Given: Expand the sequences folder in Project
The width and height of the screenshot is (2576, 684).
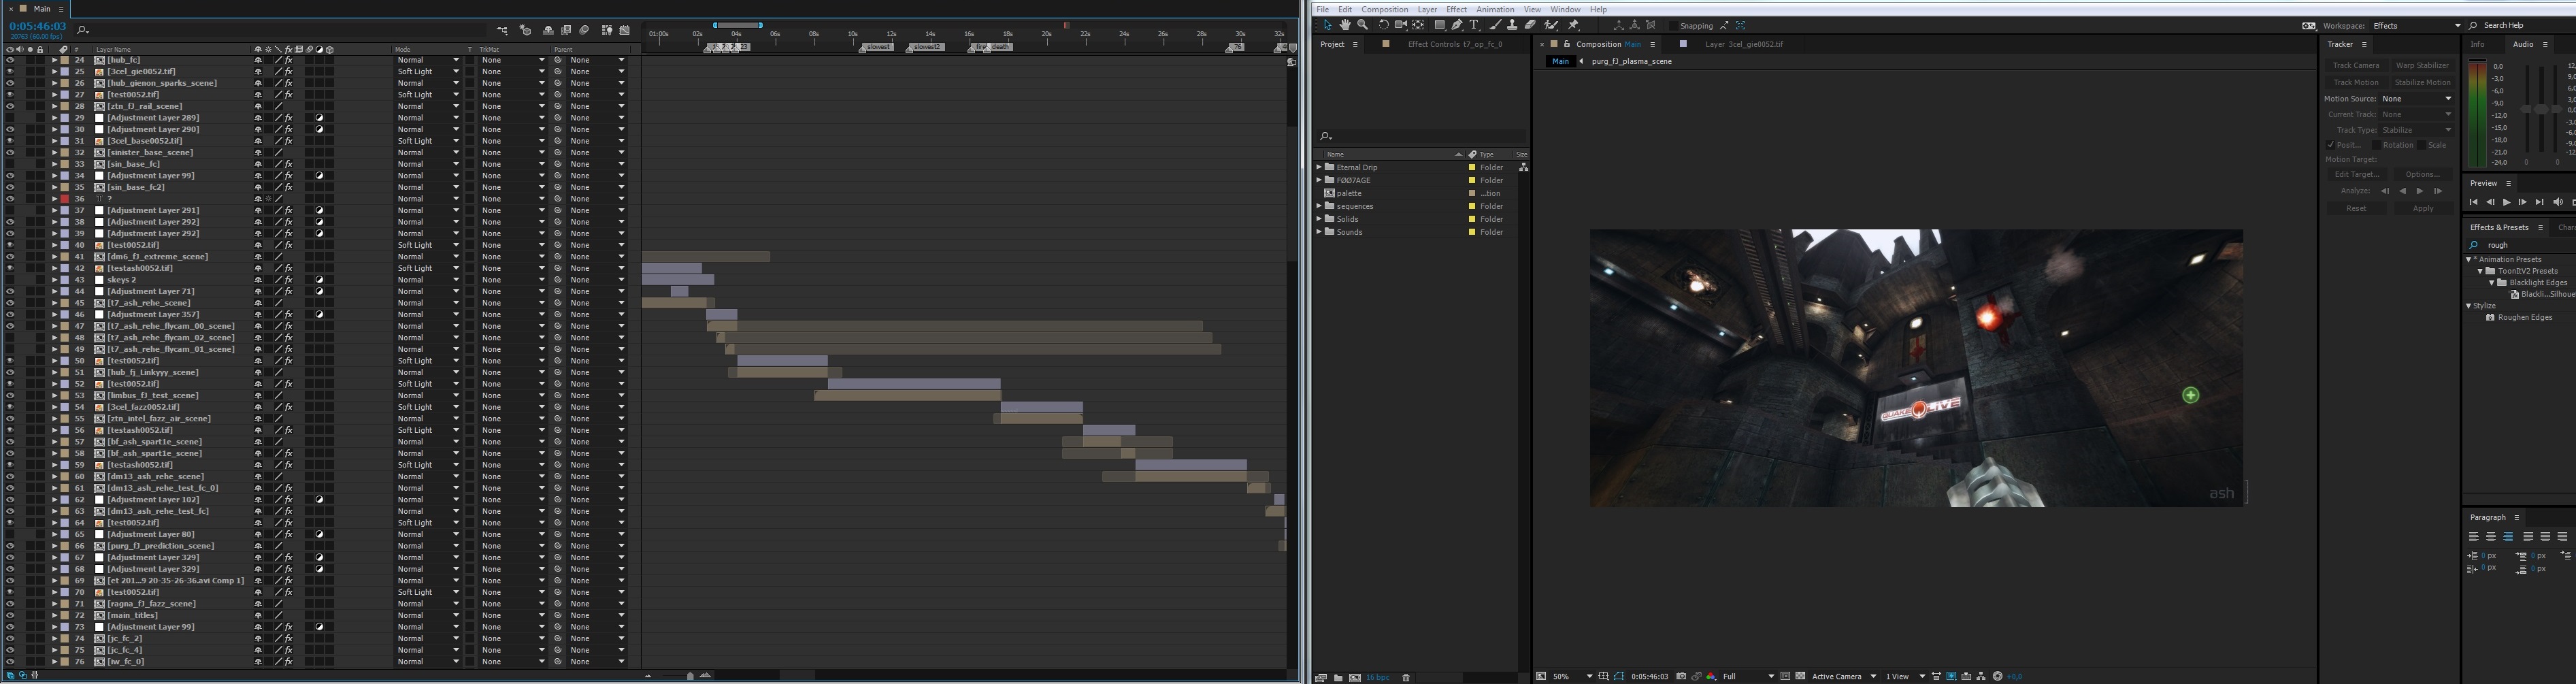Looking at the screenshot, I should 1319,206.
